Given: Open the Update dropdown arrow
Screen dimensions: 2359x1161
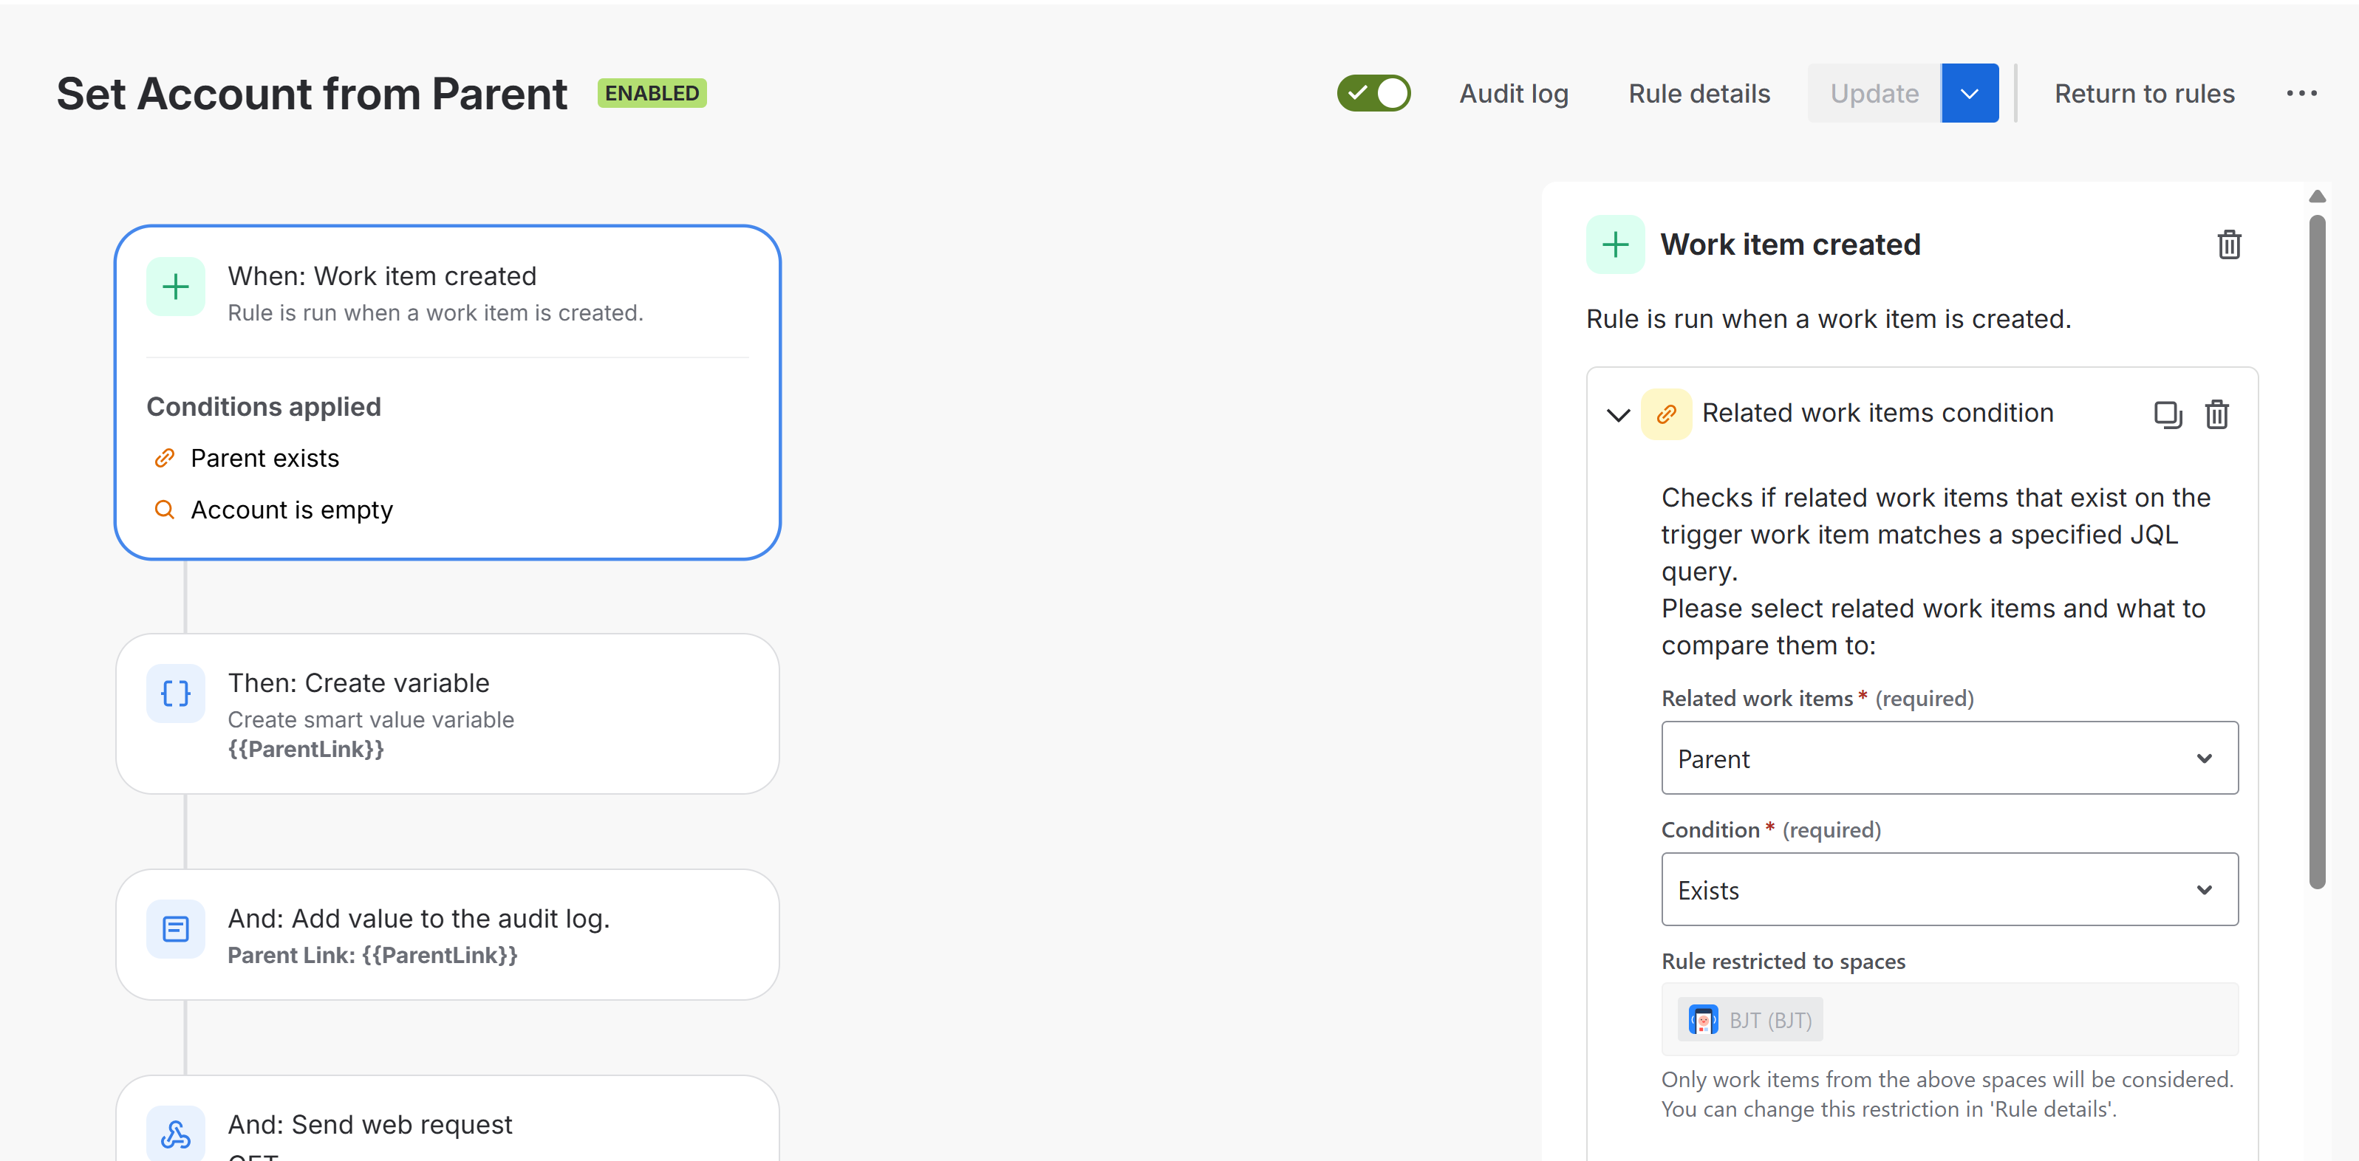Looking at the screenshot, I should point(1969,93).
